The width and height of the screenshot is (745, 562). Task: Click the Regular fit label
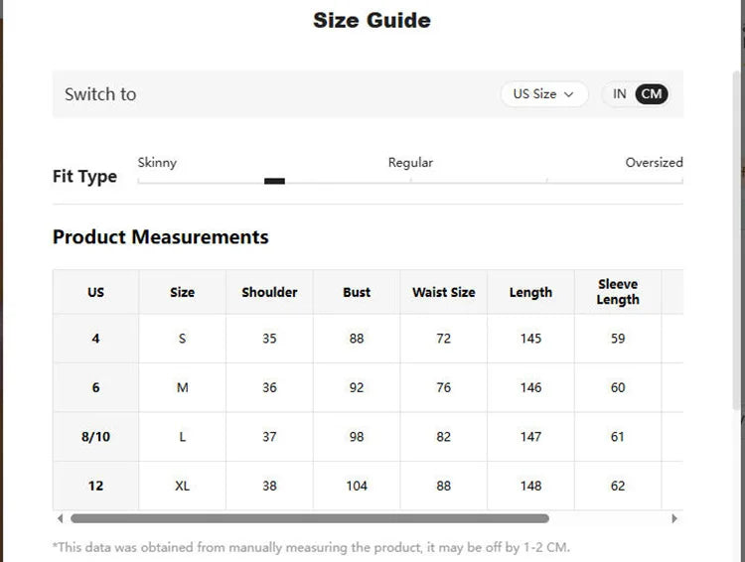[410, 163]
